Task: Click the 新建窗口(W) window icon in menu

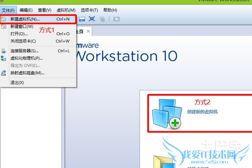Action: pyautogui.click(x=4, y=26)
